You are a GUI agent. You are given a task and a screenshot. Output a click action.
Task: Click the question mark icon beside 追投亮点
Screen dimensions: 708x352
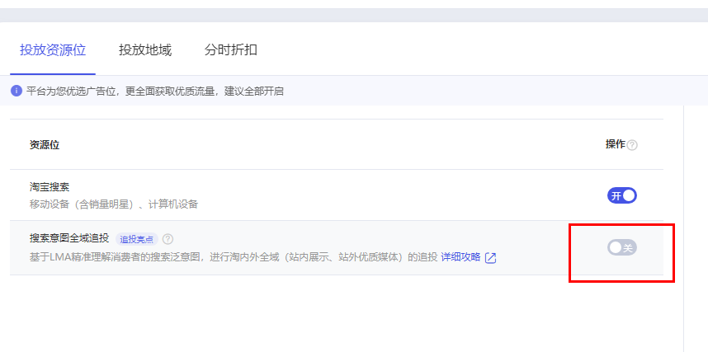click(x=168, y=239)
